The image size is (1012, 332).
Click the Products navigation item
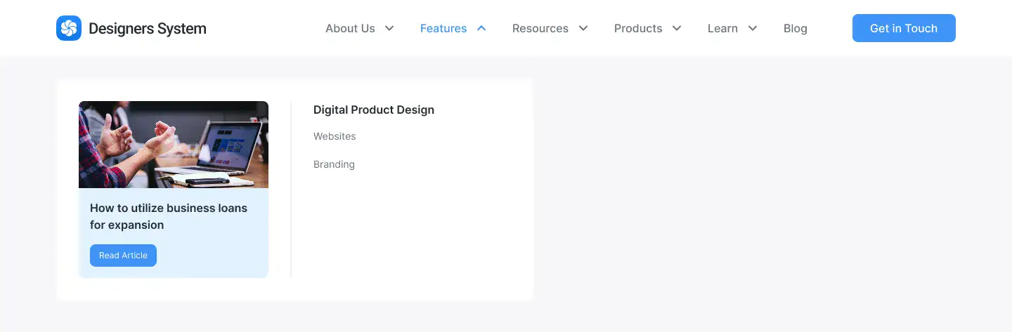638,28
